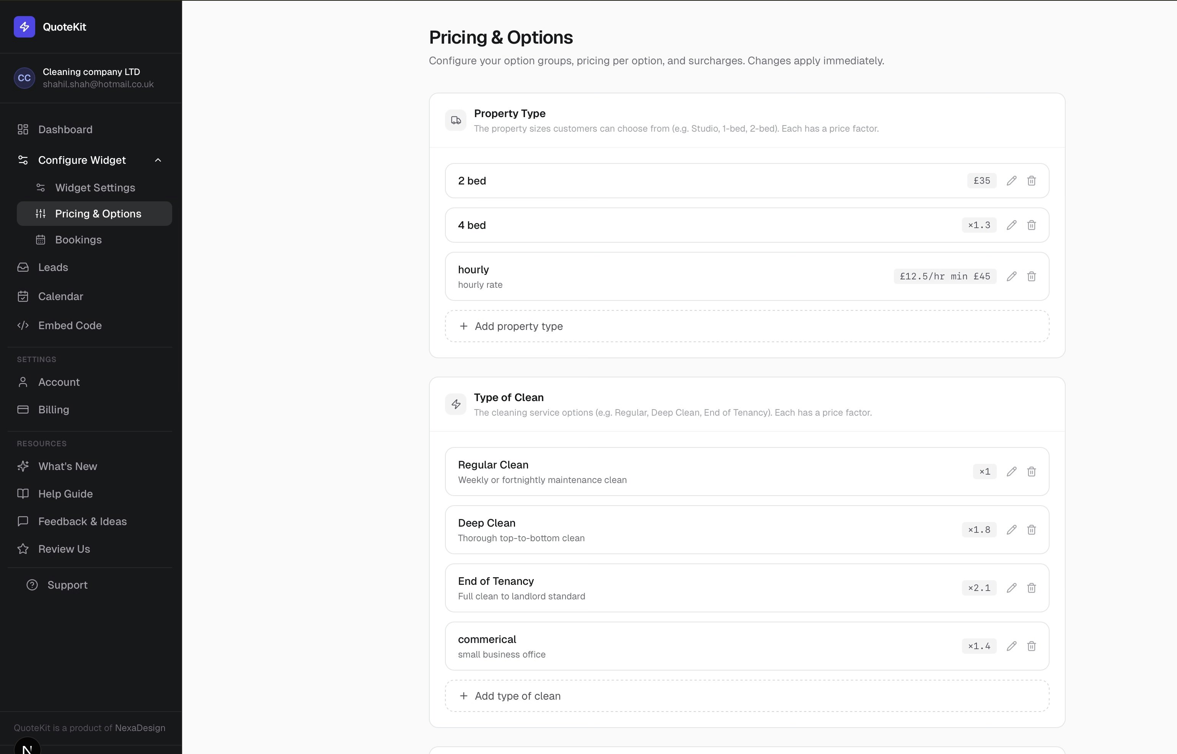Viewport: 1177px width, 754px height.
Task: Select the Cleaning company LTD account name
Action: click(91, 72)
